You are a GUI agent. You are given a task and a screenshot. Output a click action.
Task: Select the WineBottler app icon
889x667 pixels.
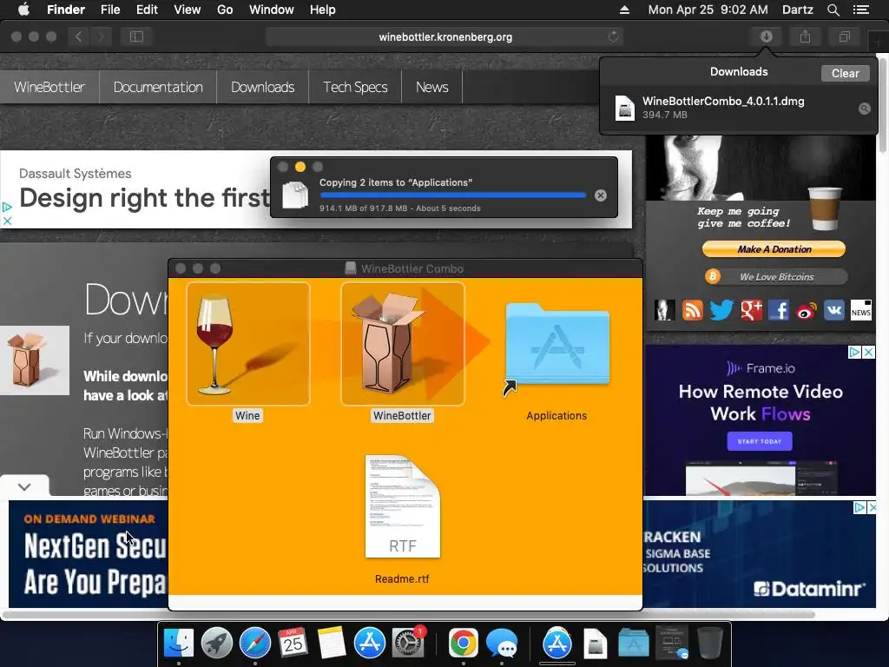coord(402,344)
